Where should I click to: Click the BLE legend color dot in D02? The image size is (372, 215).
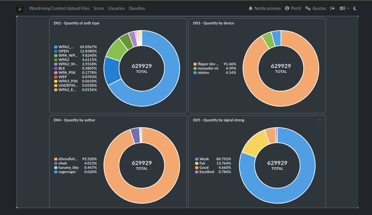coord(56,68)
